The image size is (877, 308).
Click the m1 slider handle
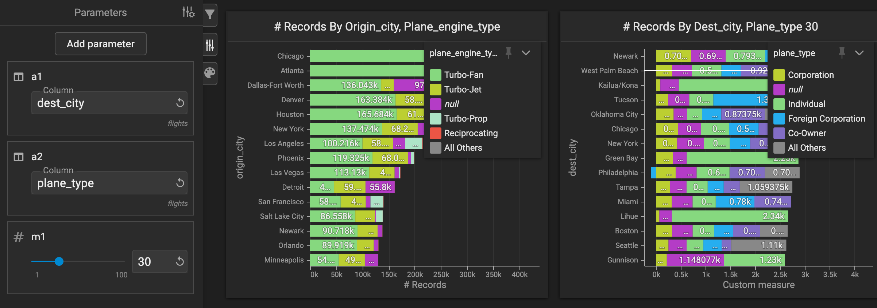(59, 261)
